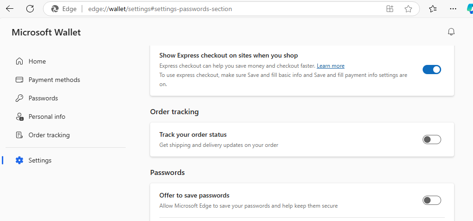Open the notifications bell in Wallet

pyautogui.click(x=451, y=32)
